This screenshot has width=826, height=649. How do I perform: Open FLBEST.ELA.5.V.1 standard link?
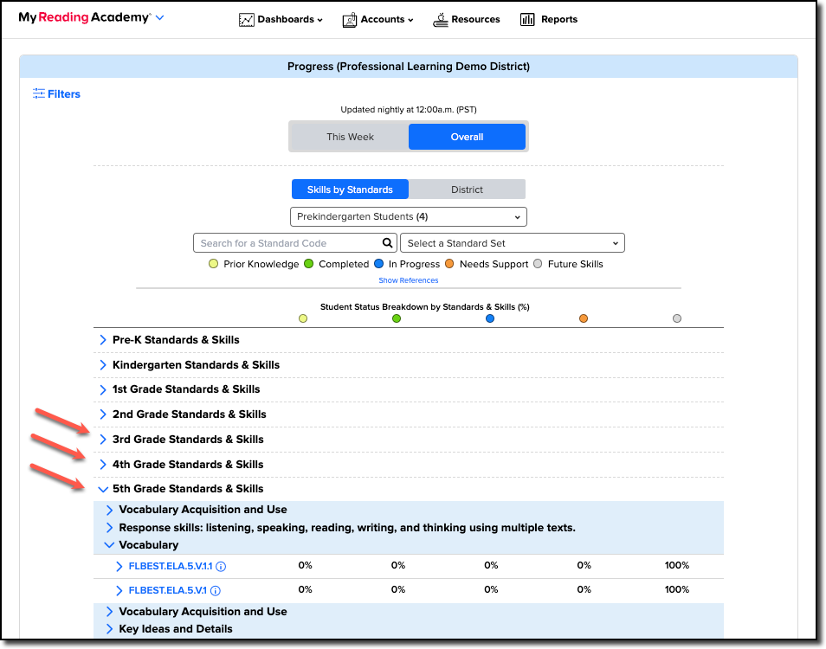coord(168,590)
